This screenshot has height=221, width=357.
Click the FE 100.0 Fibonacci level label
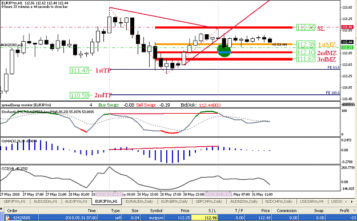tap(332, 93)
